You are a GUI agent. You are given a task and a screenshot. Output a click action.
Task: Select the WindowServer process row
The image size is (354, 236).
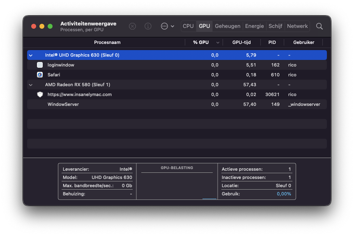pyautogui.click(x=177, y=104)
